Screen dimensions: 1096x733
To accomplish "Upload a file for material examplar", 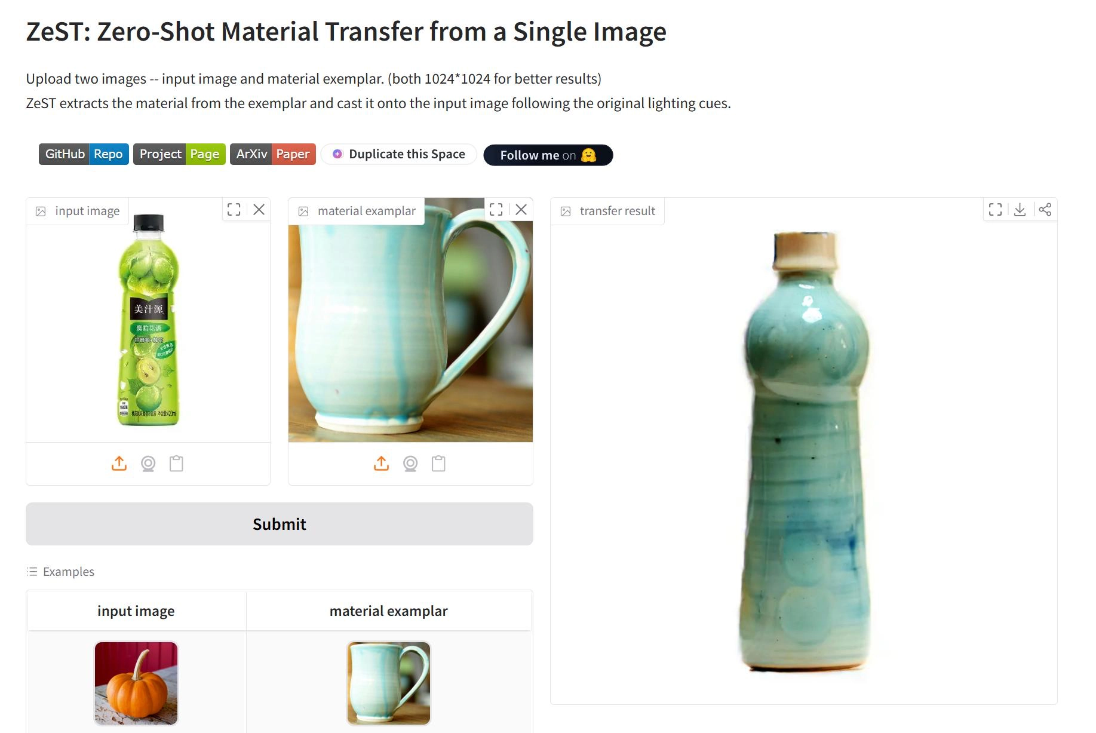I will tap(382, 464).
